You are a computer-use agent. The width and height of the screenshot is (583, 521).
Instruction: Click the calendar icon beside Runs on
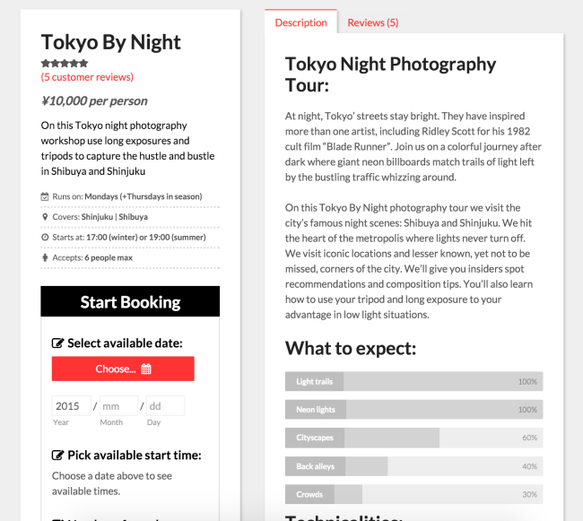pos(45,196)
